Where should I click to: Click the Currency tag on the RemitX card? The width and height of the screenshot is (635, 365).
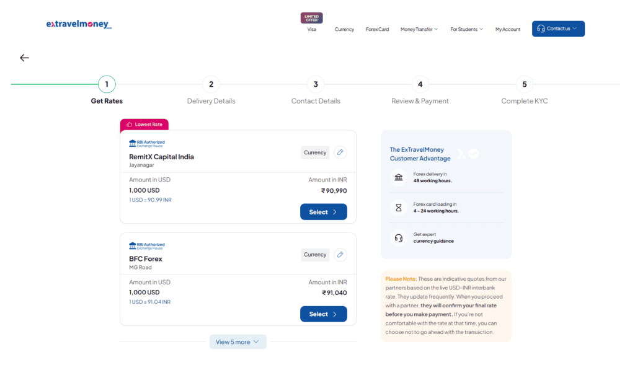pyautogui.click(x=314, y=152)
